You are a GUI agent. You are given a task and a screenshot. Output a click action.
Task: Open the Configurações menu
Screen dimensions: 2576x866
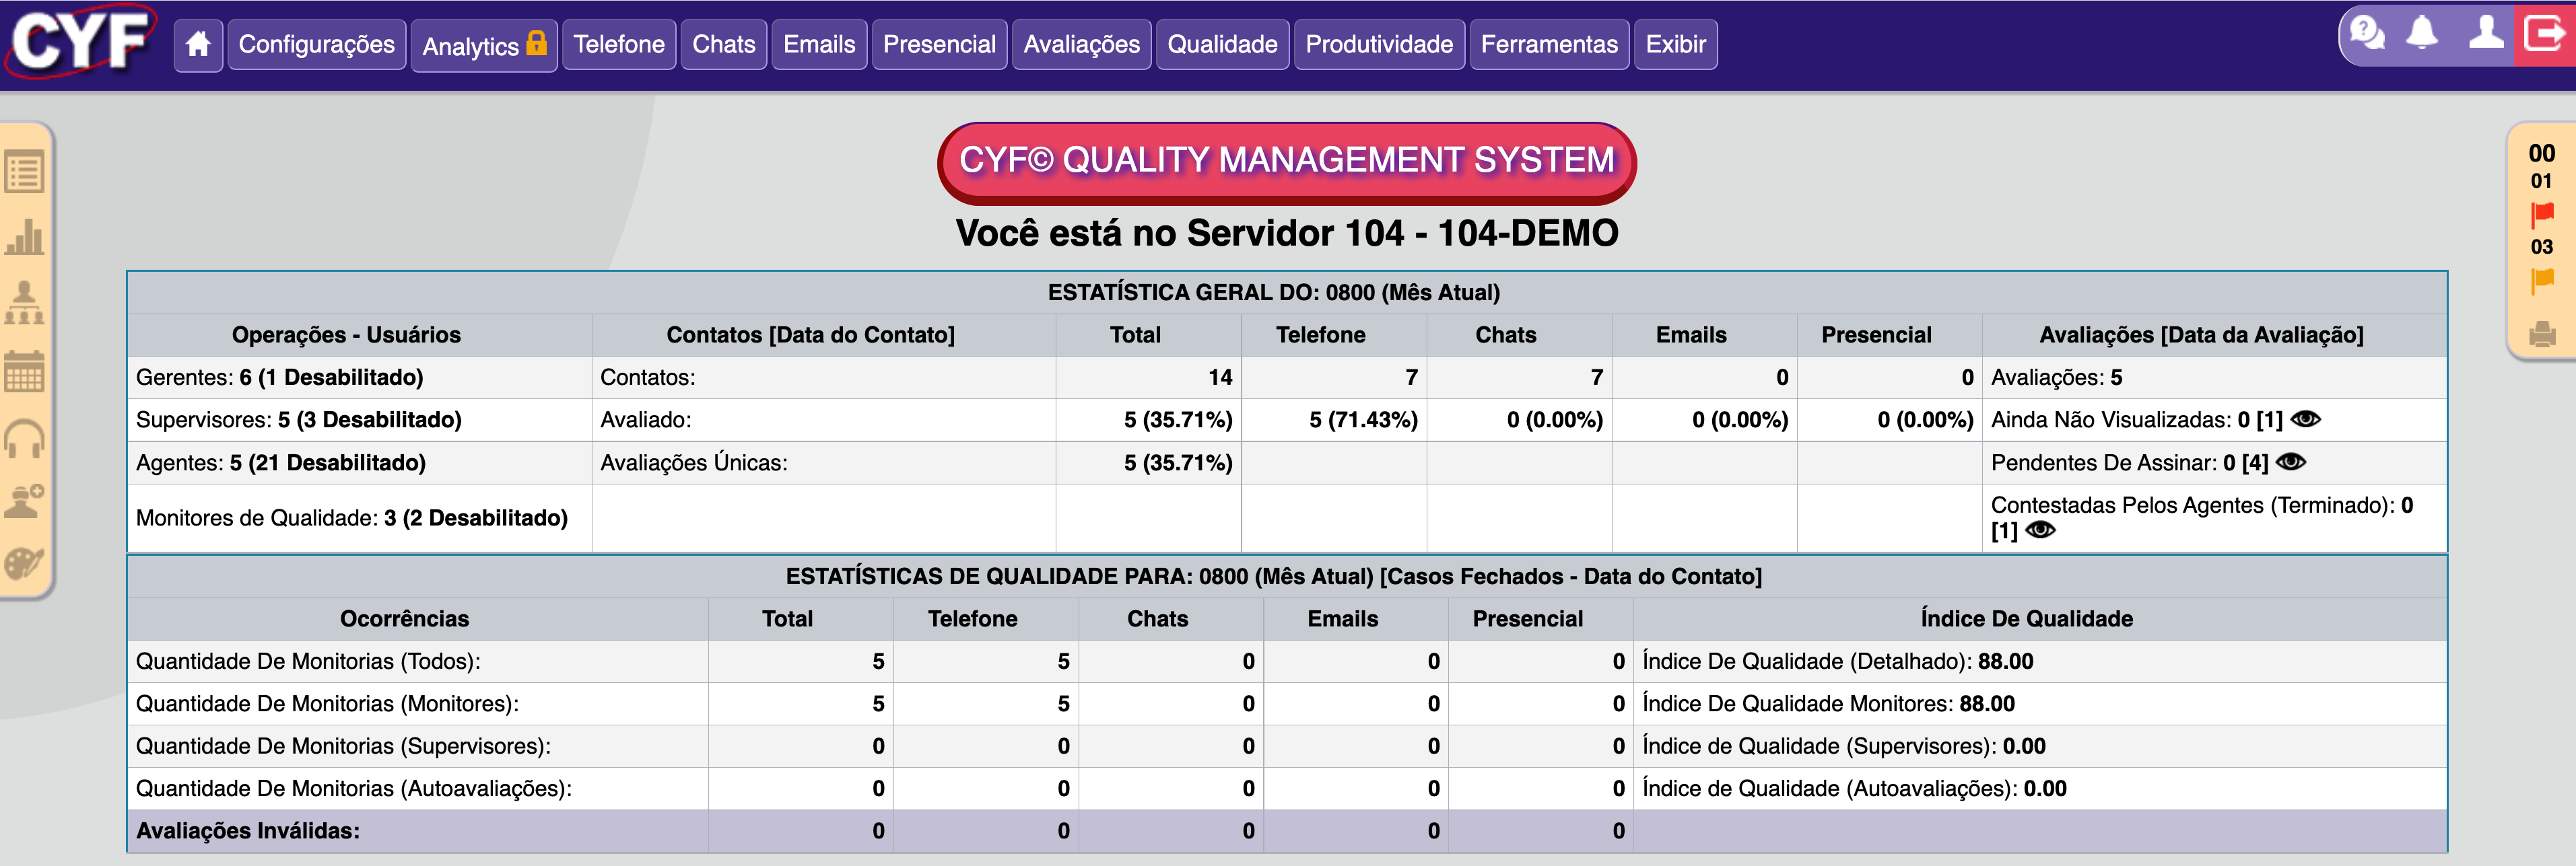(x=316, y=45)
